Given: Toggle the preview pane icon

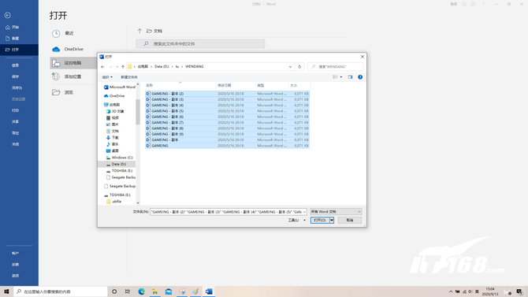Looking at the screenshot, I should [350, 77].
